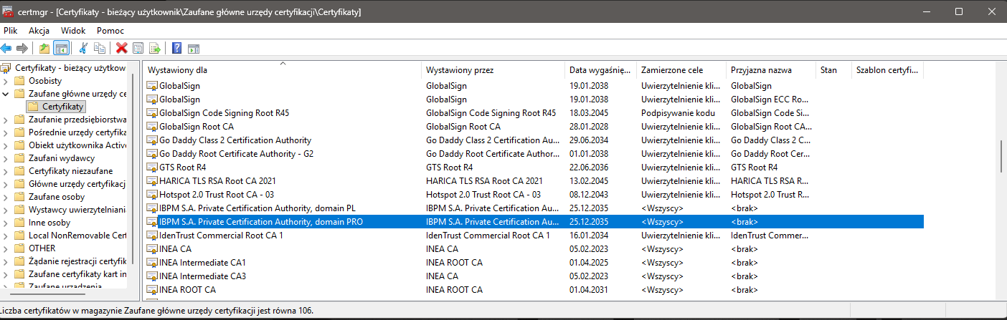The width and height of the screenshot is (1007, 320).
Task: Click the 22.06.2036 expiration date cell
Action: pyautogui.click(x=589, y=167)
